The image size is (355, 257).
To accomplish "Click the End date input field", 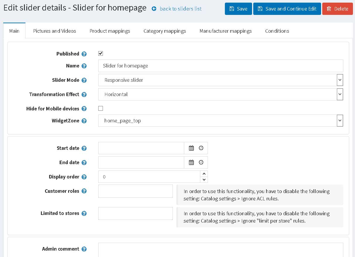I will click(141, 162).
